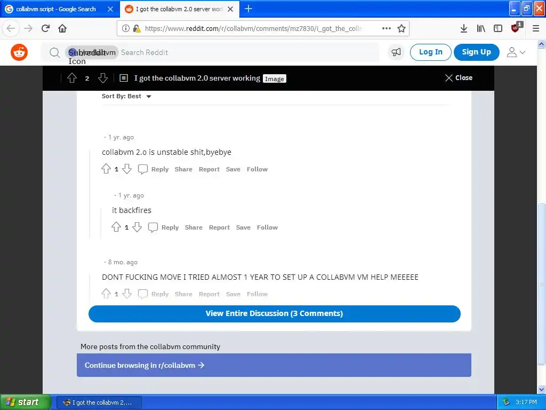
Task: Close the post overlay with Close button
Action: coord(459,78)
